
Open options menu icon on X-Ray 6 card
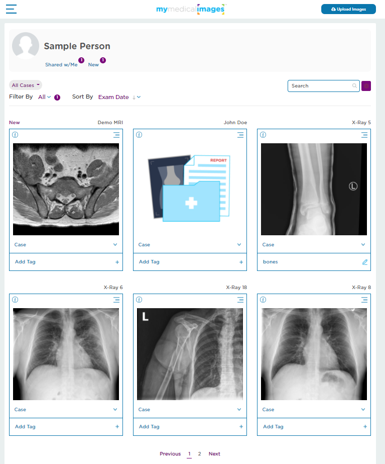tap(116, 300)
